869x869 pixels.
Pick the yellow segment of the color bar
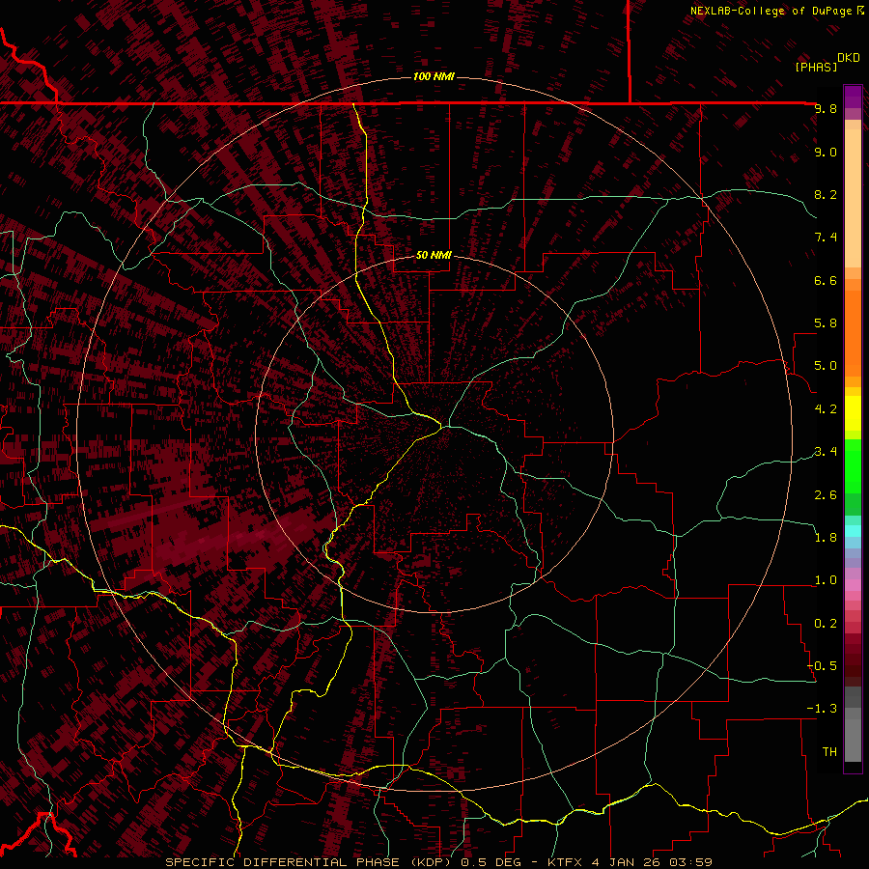853,413
